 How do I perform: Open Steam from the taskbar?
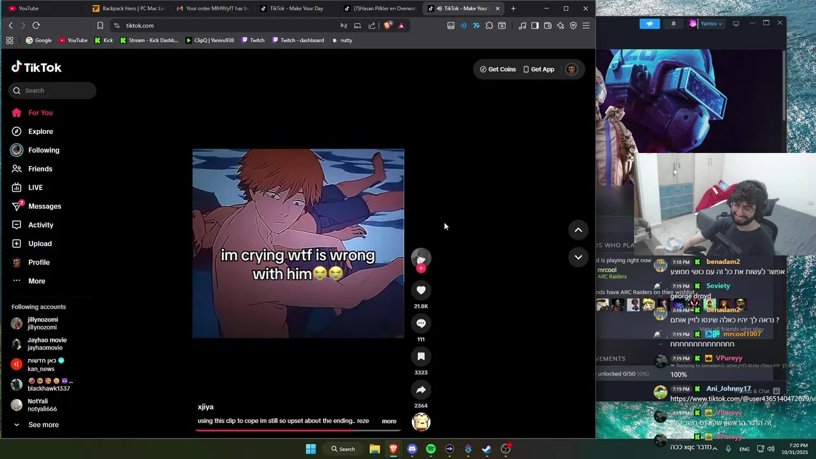pyautogui.click(x=486, y=449)
